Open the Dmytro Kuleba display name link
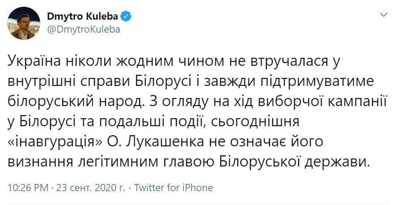This screenshot has height=205, width=398. pyautogui.click(x=83, y=16)
